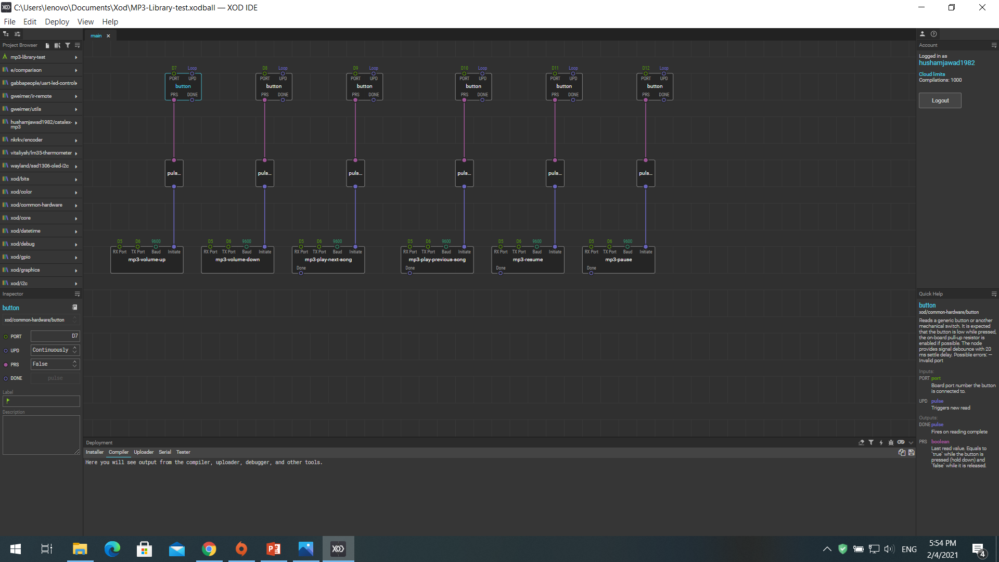The image size is (999, 562).
Task: Click the new patch icon in Project Browser
Action: coord(47,45)
